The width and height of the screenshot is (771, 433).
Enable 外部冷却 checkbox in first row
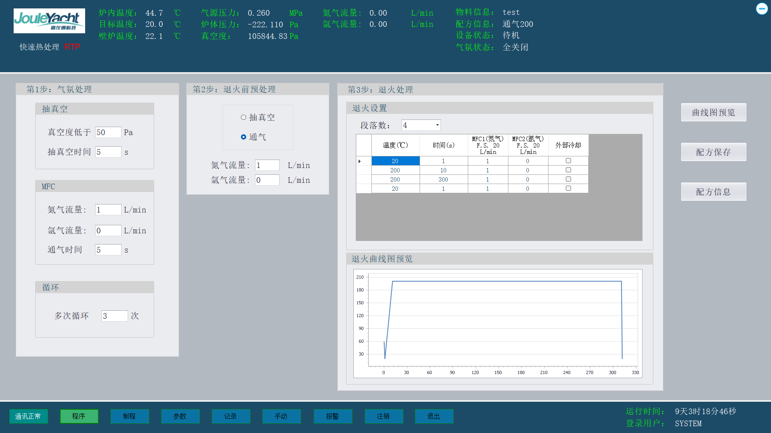pos(568,161)
